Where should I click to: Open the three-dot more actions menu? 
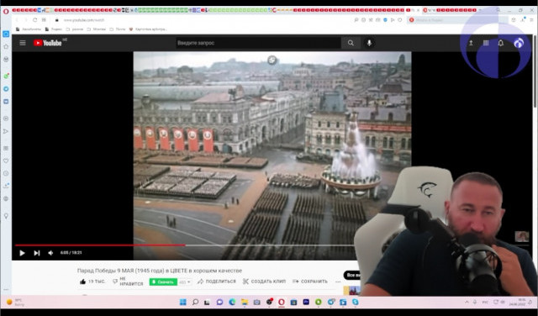coord(338,282)
